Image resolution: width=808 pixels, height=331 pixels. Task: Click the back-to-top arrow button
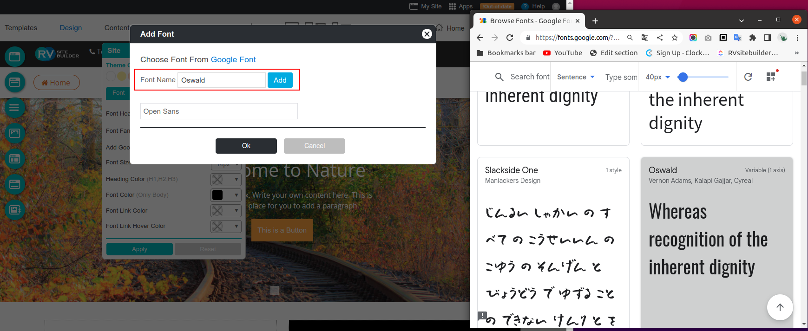[780, 307]
